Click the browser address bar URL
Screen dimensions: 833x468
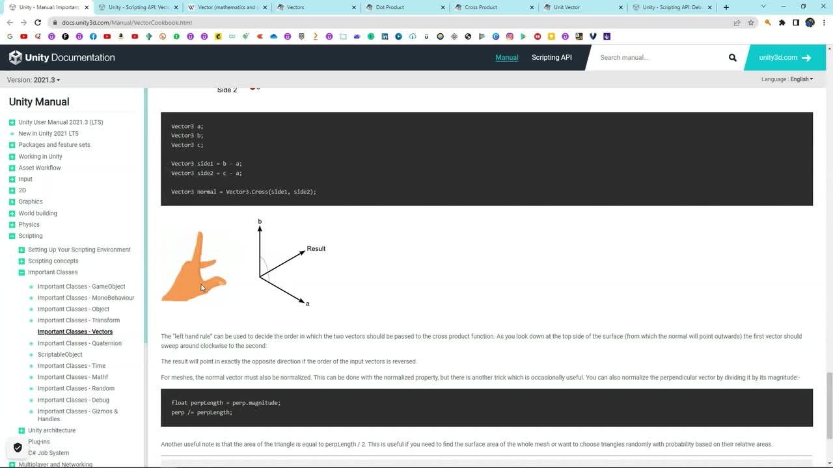pyautogui.click(x=127, y=22)
